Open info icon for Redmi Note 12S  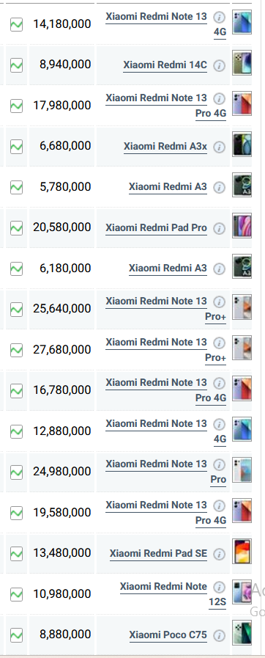(219, 587)
